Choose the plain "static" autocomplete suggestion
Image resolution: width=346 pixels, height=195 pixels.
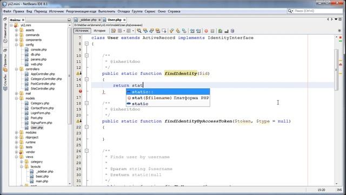point(168,103)
